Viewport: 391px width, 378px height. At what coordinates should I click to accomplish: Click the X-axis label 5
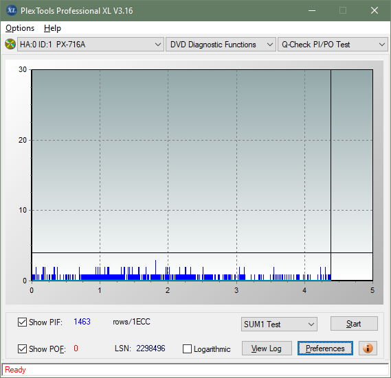point(372,290)
